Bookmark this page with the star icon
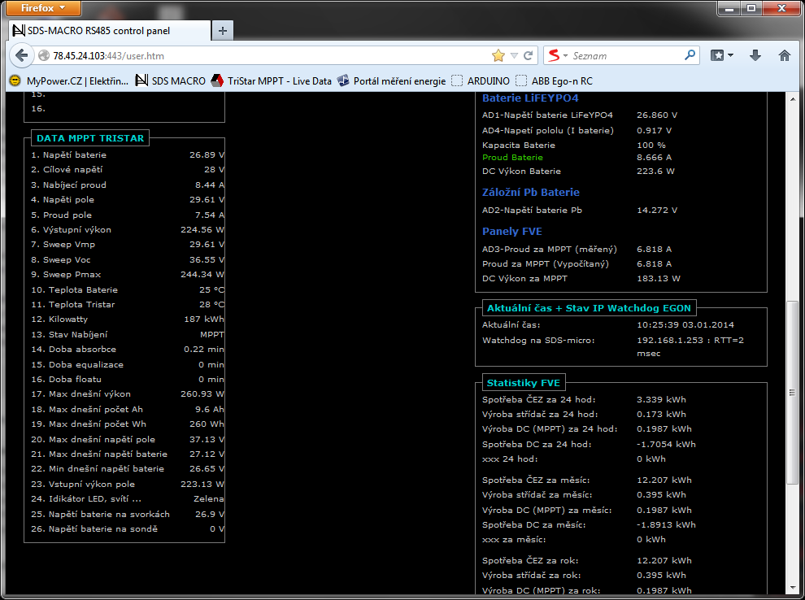Screen dimensions: 805x600 (x=498, y=56)
